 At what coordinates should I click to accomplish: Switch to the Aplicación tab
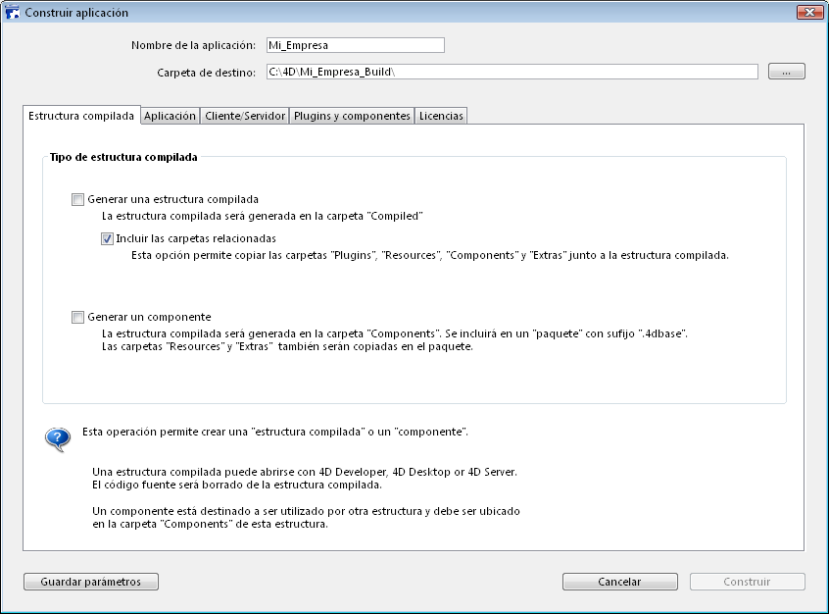click(170, 116)
